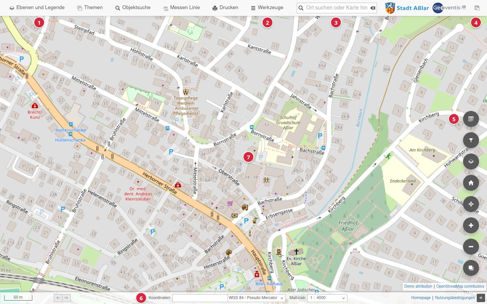Open the WGS 84 / Pseudo Mercator dropdown
The image size is (487, 304).
tap(256, 298)
